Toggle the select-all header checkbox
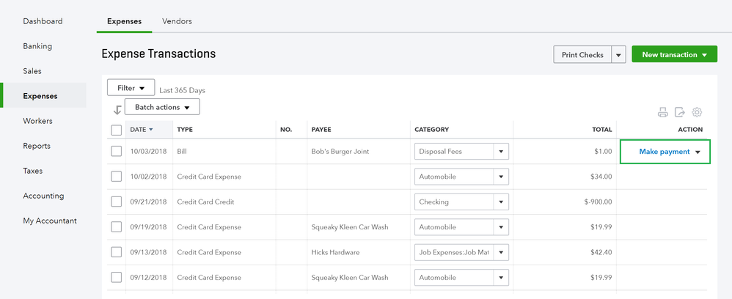Viewport: 732px width, 299px height. click(x=117, y=130)
